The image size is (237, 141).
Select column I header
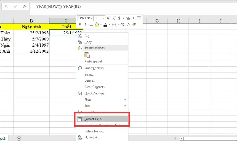coord(199,21)
